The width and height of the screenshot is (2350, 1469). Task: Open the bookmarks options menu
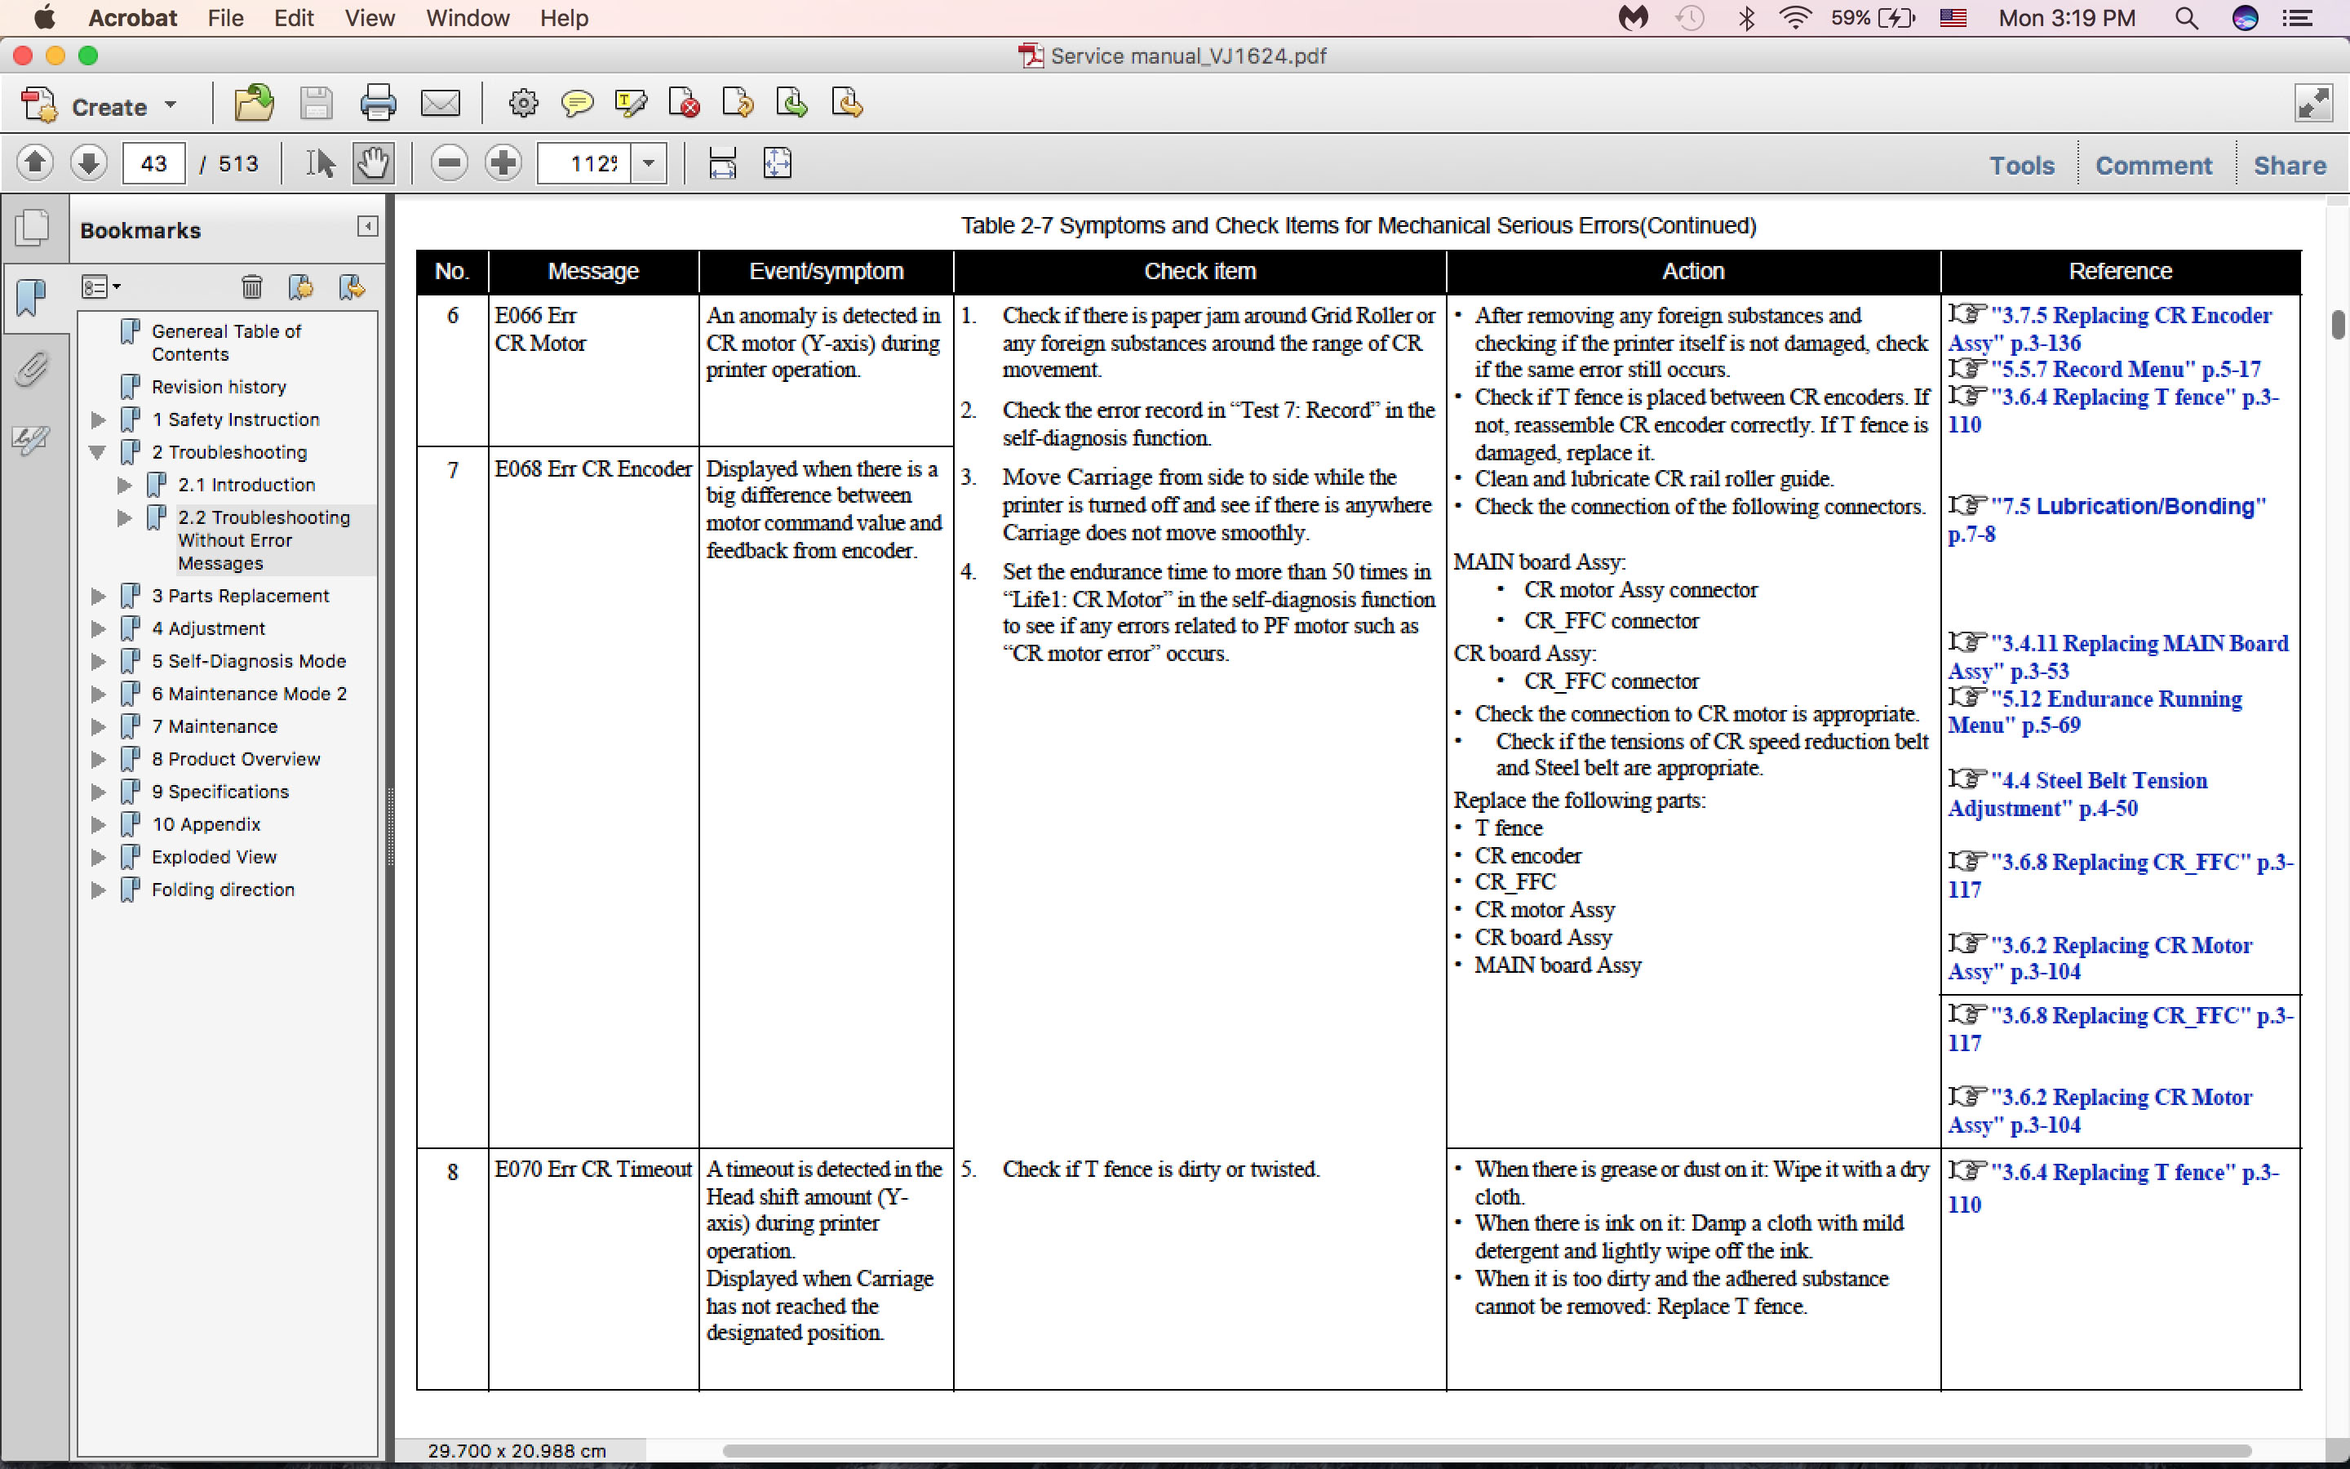[100, 286]
